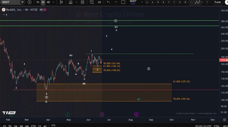Open the layout setup square icon
Screen dimensions: 228x127
[123, 2]
